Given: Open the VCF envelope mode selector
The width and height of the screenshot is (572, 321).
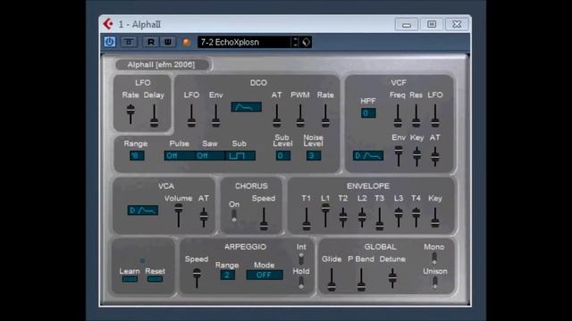Looking at the screenshot, I should coord(368,156).
